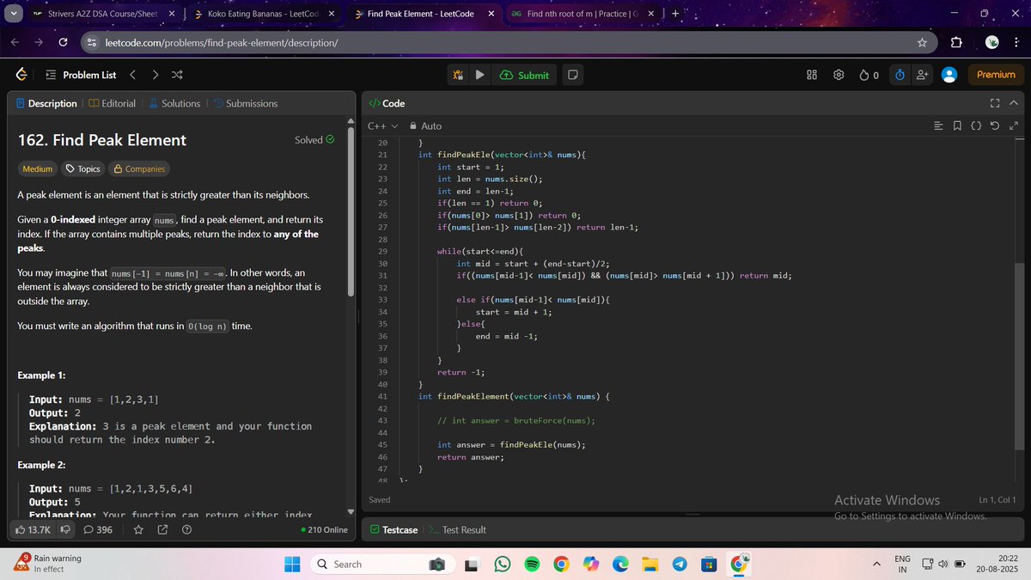Expand the Topics tag
This screenshot has width=1031, height=580.
(83, 169)
